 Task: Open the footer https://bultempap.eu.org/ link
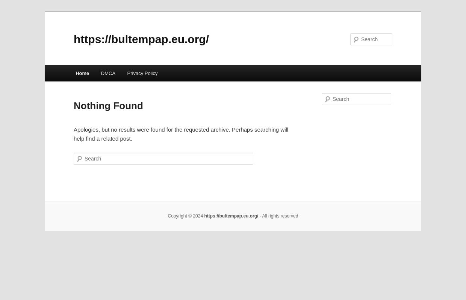231,216
